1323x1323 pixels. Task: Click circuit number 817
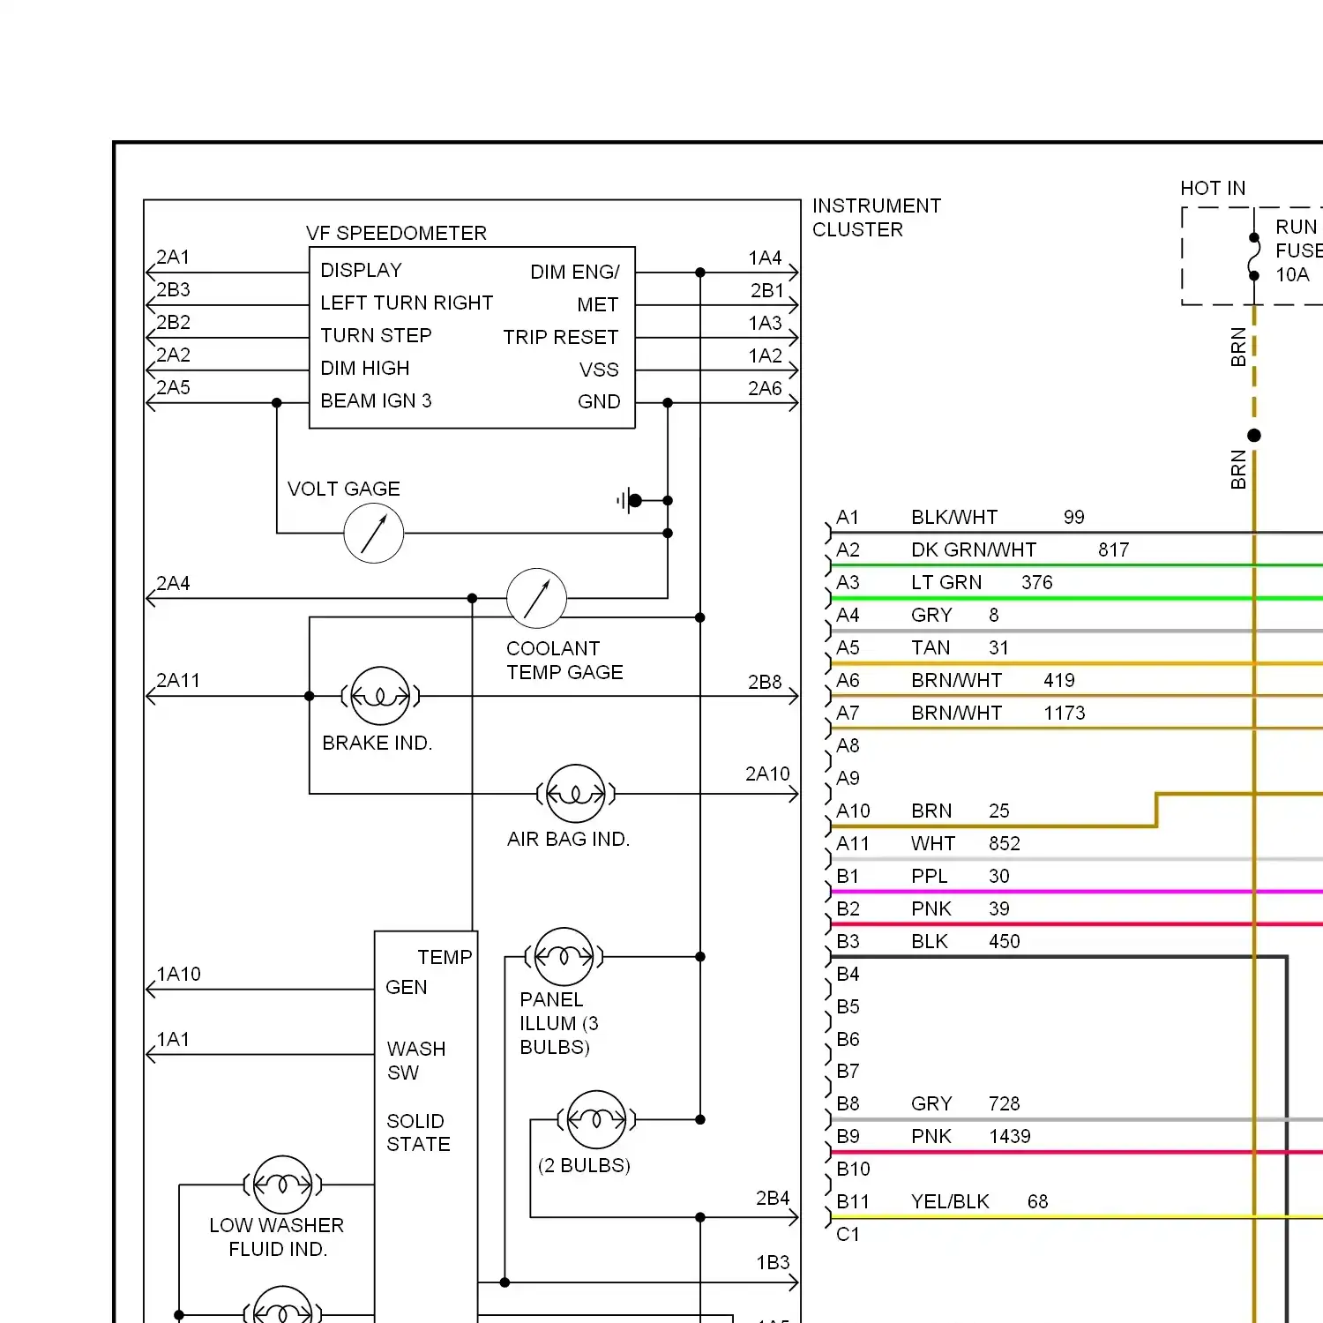1113,549
